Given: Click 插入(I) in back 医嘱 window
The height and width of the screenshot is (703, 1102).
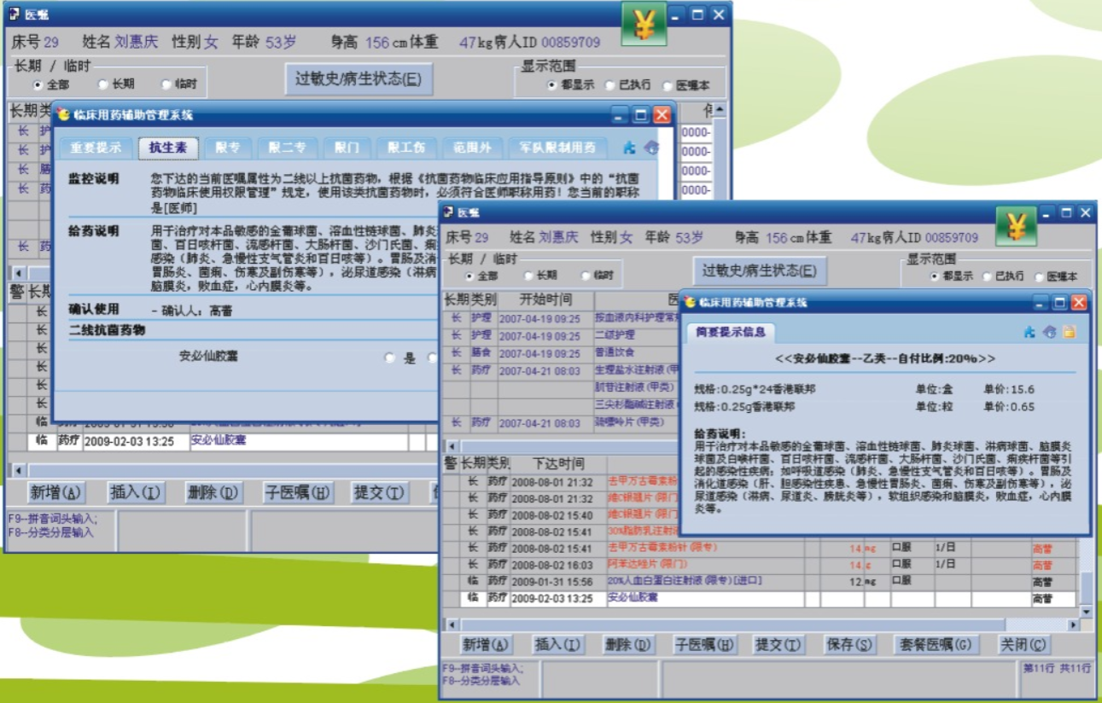Looking at the screenshot, I should tap(136, 492).
